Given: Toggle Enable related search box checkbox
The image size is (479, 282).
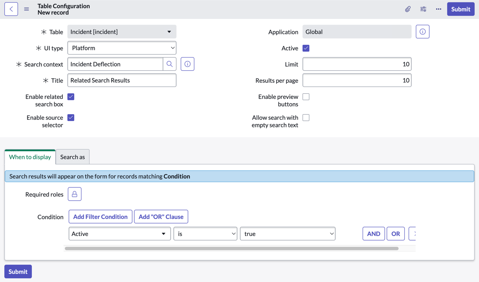Looking at the screenshot, I should [71, 97].
